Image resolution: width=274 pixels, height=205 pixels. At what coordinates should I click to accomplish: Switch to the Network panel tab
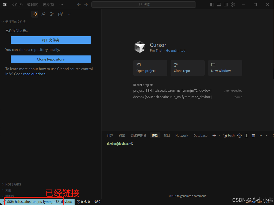[182, 135]
